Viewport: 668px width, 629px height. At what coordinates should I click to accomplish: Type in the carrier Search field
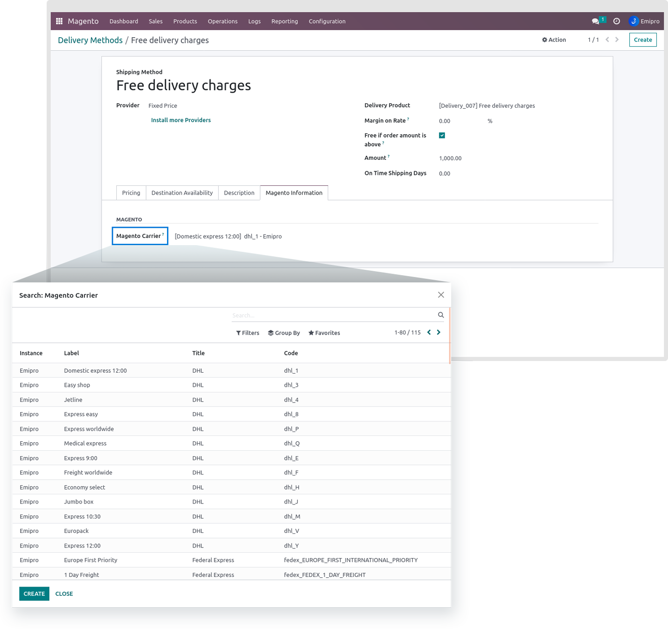pyautogui.click(x=333, y=315)
